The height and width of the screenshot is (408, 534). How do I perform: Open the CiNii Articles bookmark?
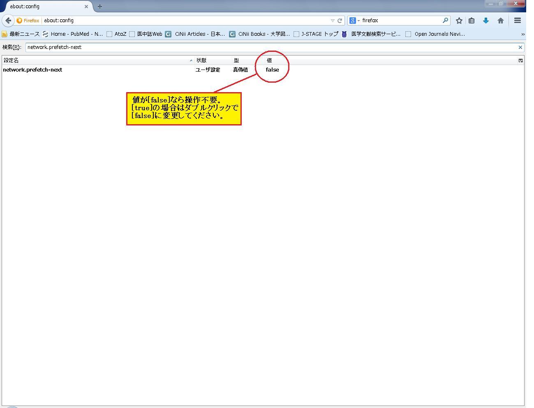195,34
